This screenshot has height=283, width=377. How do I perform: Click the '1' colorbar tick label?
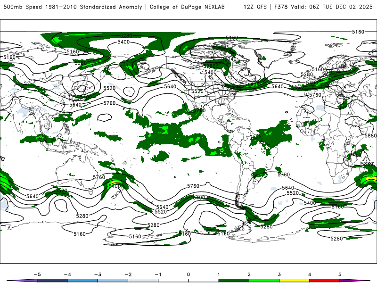[x=219, y=275]
